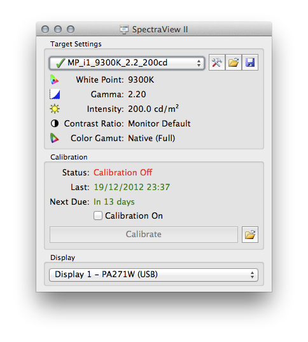308x342 pixels.
Task: Click the In 13 days text
Action: 114,202
